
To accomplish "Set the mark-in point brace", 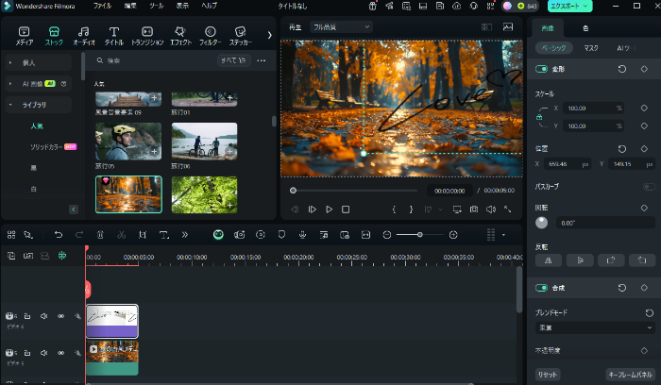I will [x=394, y=209].
